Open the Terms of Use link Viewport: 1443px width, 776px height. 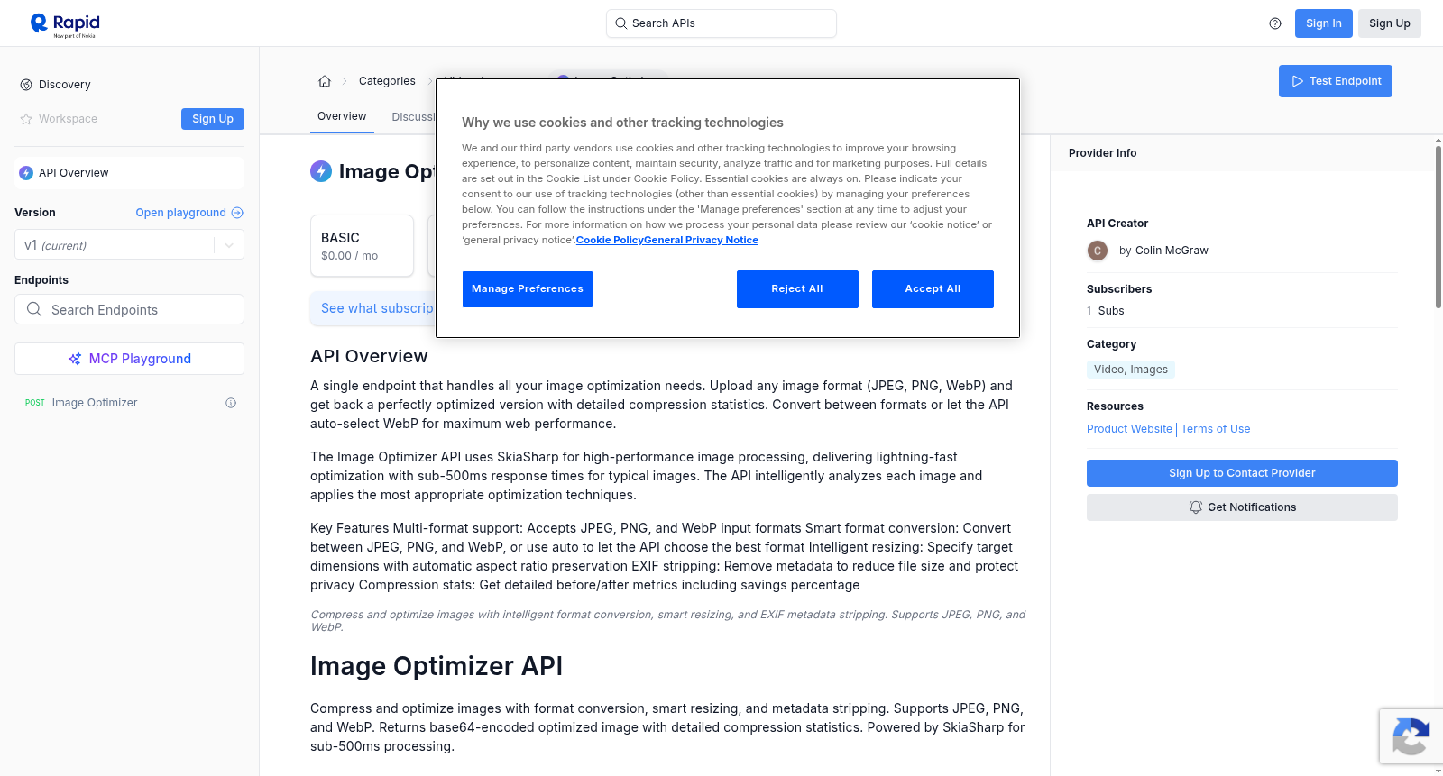tap(1216, 429)
